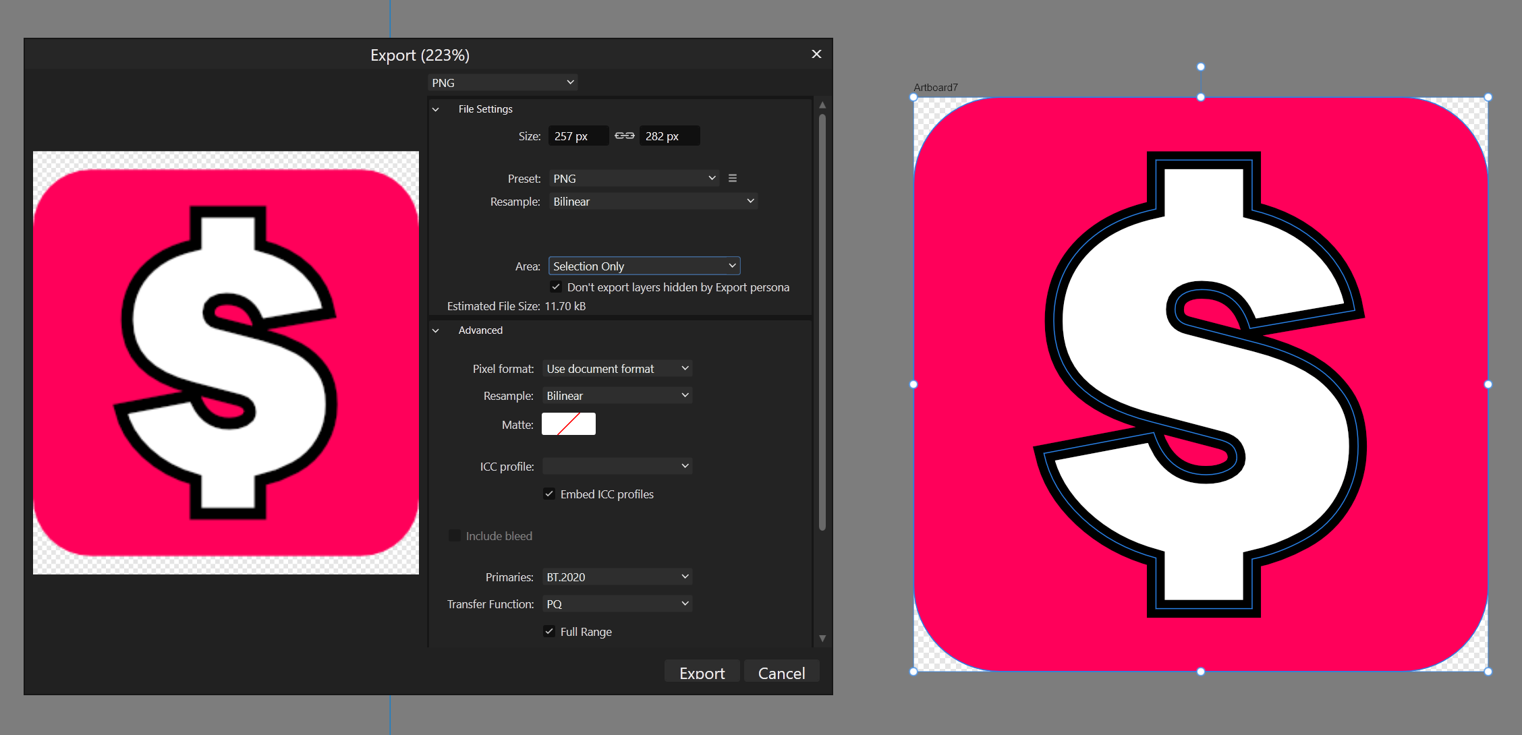This screenshot has height=735, width=1522.
Task: Click the Estimated File Size 11.70 kB text
Action: tap(516, 306)
